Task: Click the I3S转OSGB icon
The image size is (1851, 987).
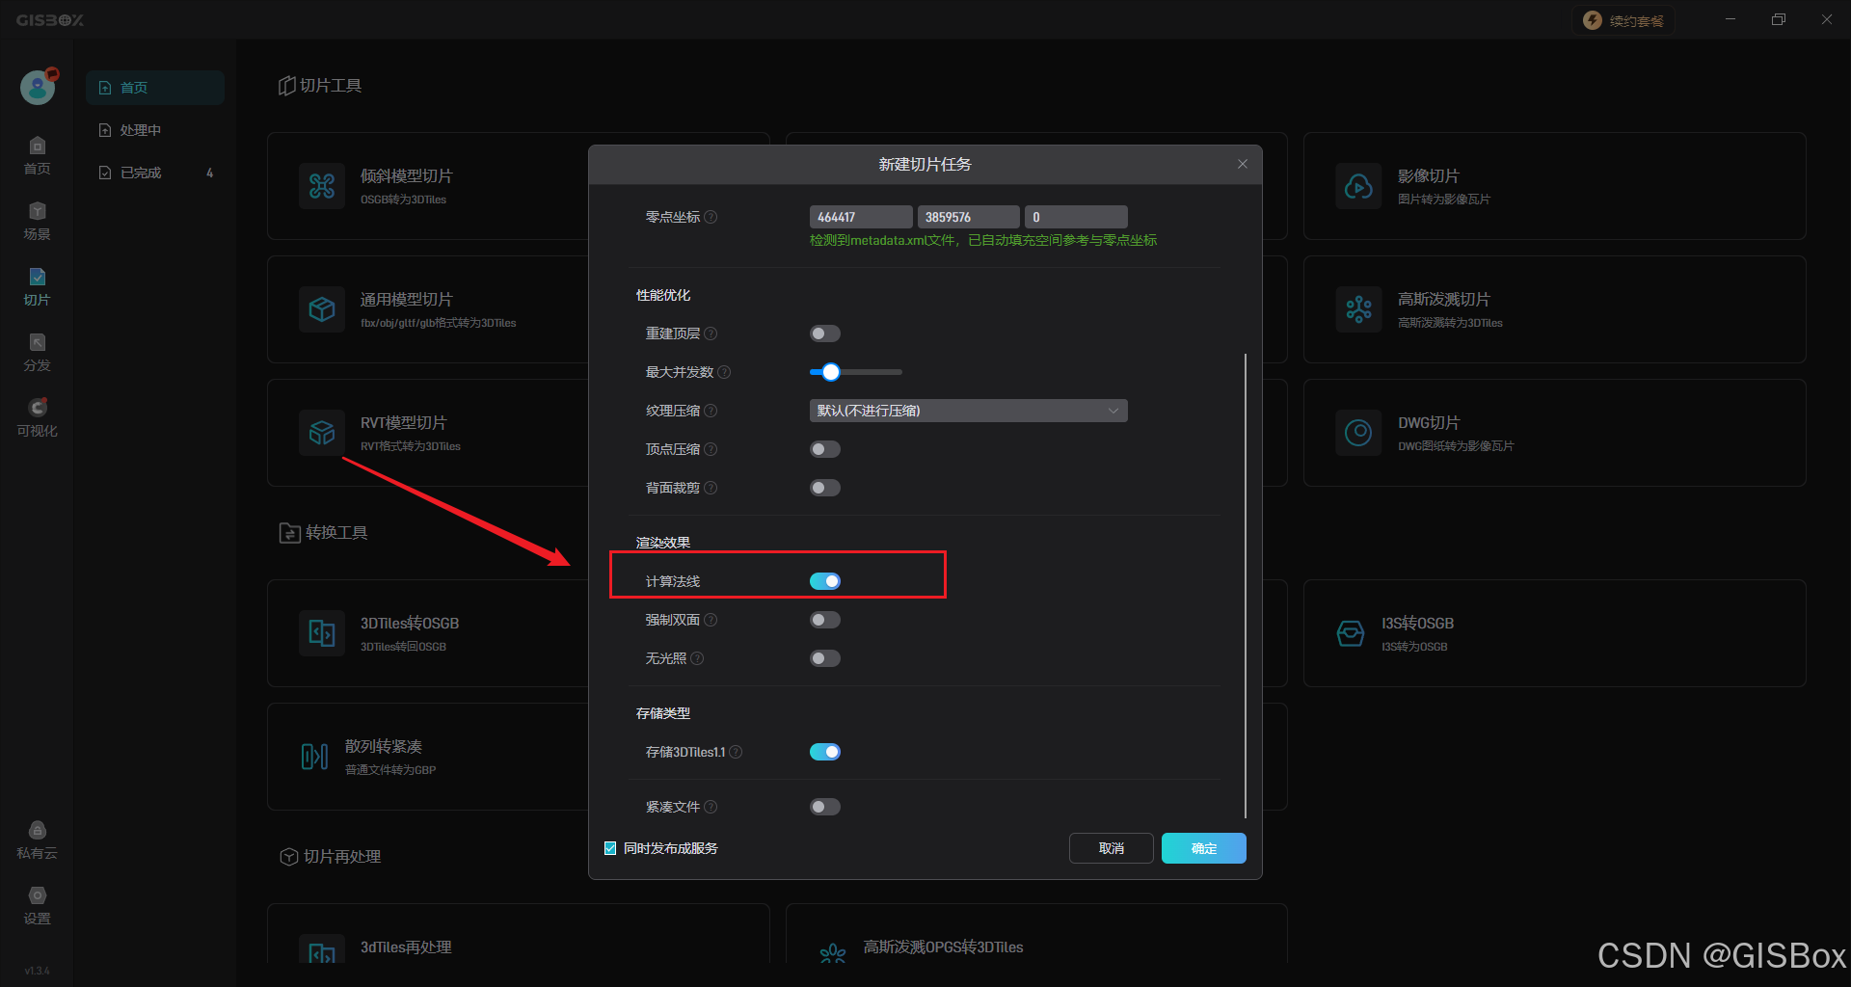Action: [1351, 633]
